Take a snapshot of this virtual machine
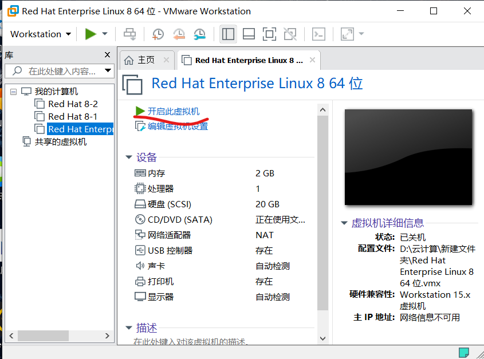This screenshot has height=359, width=484. click(158, 34)
